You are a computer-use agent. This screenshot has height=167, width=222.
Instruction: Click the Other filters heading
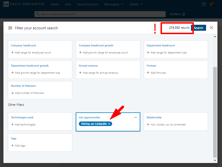click(x=16, y=105)
